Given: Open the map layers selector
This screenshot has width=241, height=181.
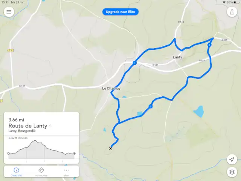Looking at the screenshot, I should [232, 172].
